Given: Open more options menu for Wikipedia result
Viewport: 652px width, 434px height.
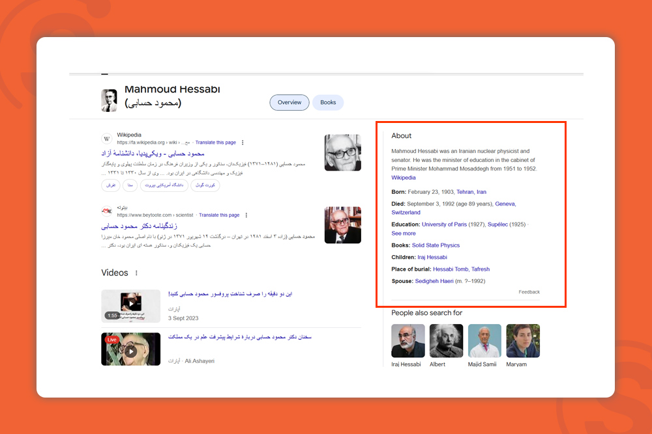Looking at the screenshot, I should click(243, 142).
